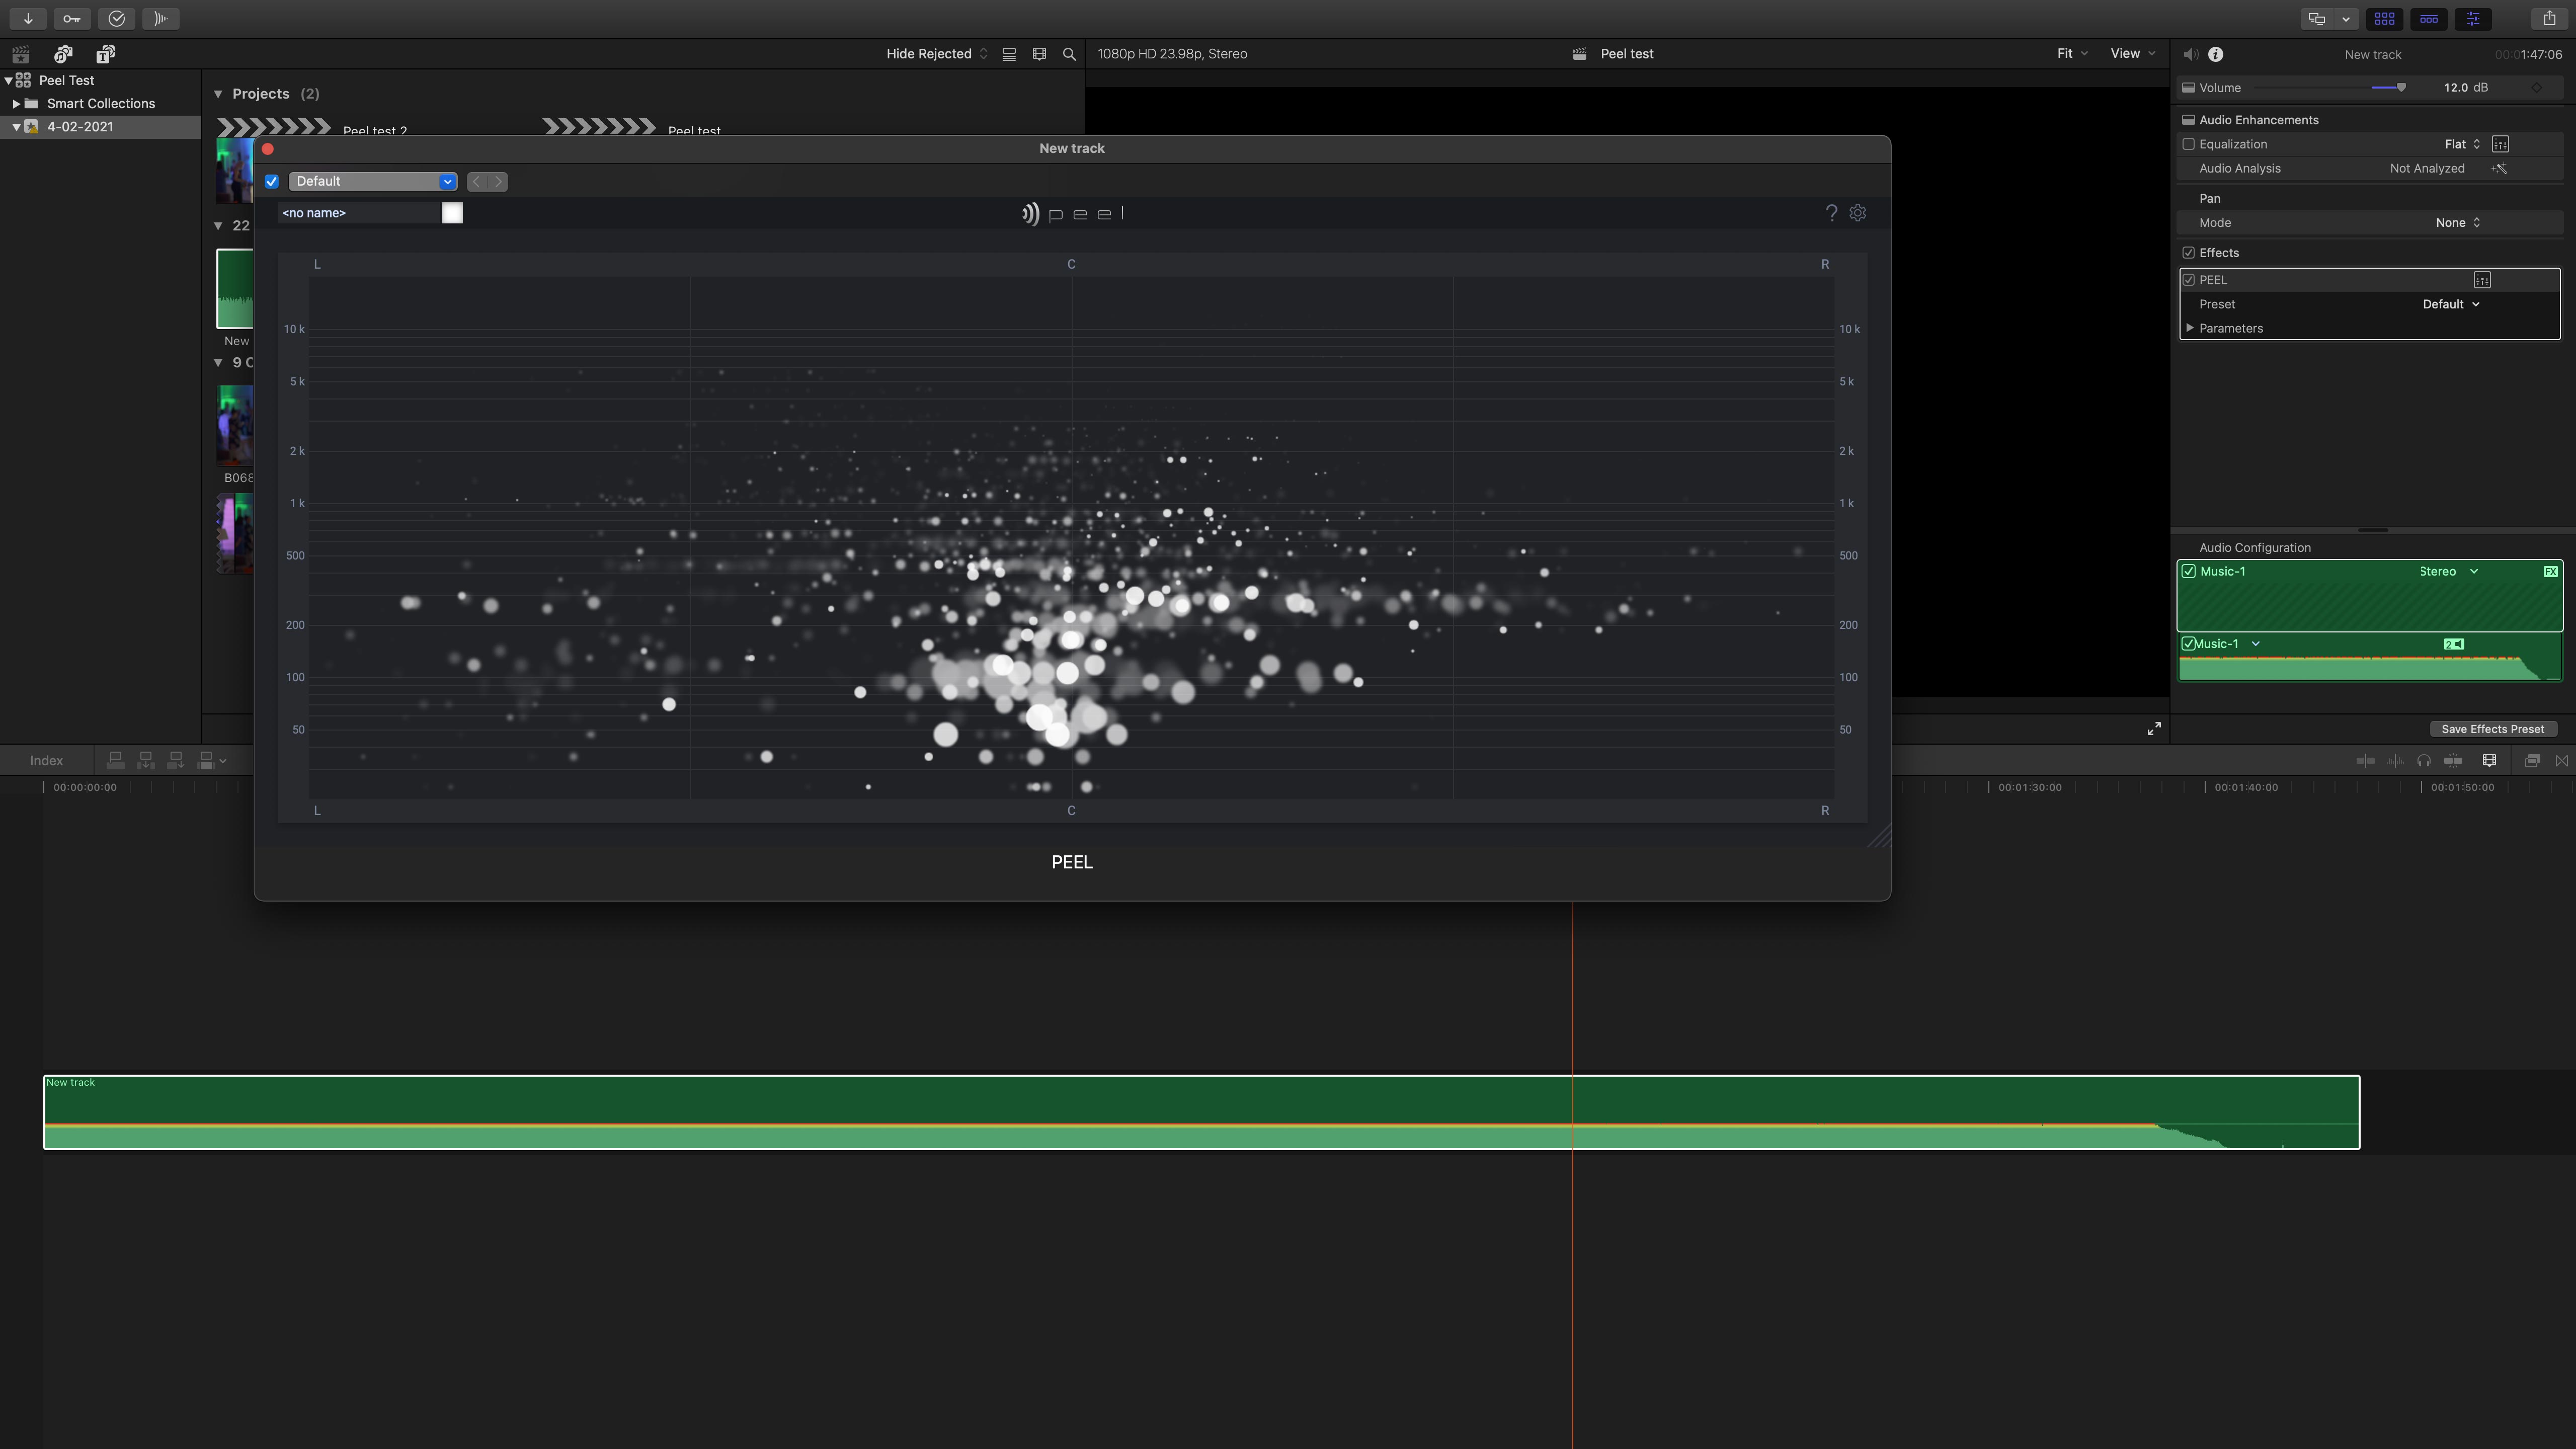Open the Pan Mode None dropdown
This screenshot has width=2576, height=1449.
click(x=2458, y=223)
